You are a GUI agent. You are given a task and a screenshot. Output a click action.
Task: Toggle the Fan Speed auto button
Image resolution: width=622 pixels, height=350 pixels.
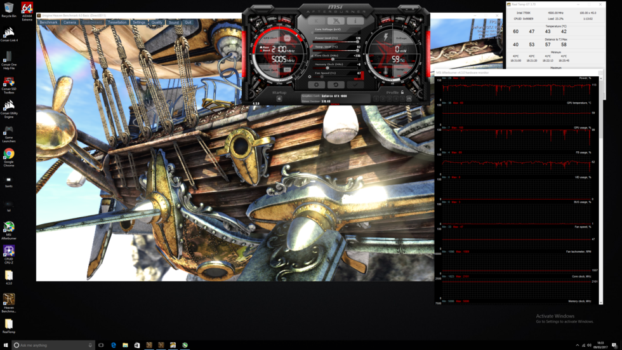361,75
